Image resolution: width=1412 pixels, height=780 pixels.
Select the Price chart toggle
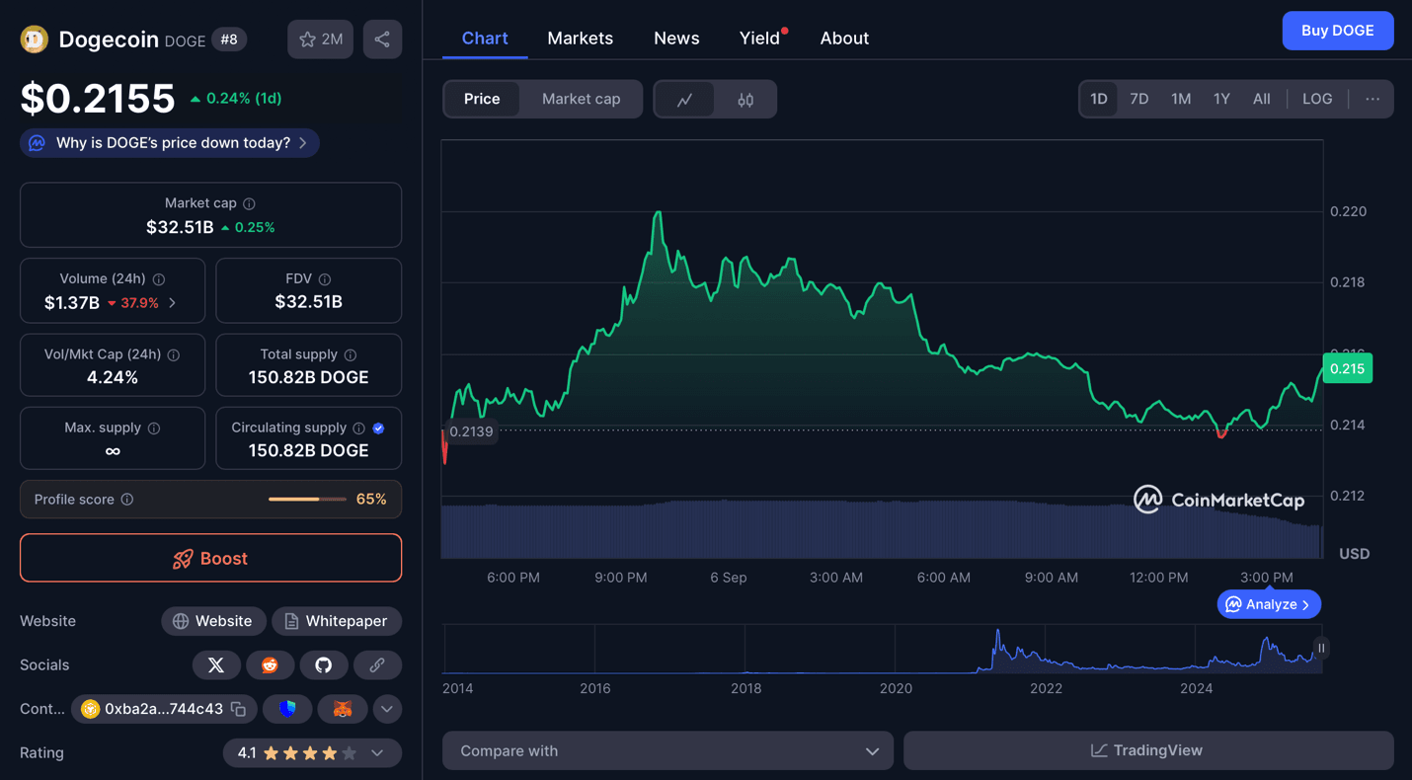(x=482, y=99)
